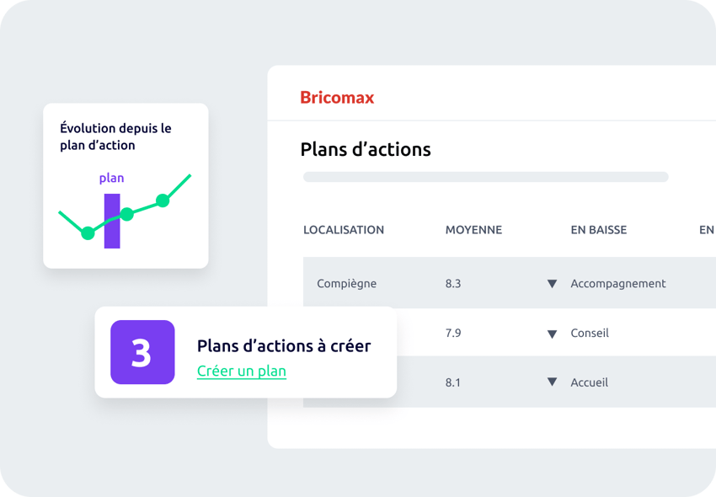716x497 pixels.
Task: Click the 7.9 average value
Action: click(453, 333)
